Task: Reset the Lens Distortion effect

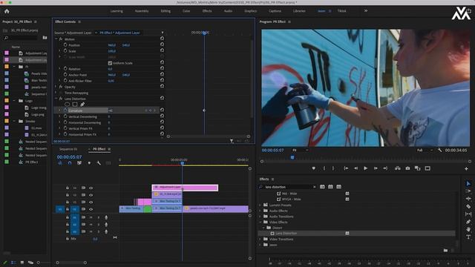Action: click(x=162, y=98)
